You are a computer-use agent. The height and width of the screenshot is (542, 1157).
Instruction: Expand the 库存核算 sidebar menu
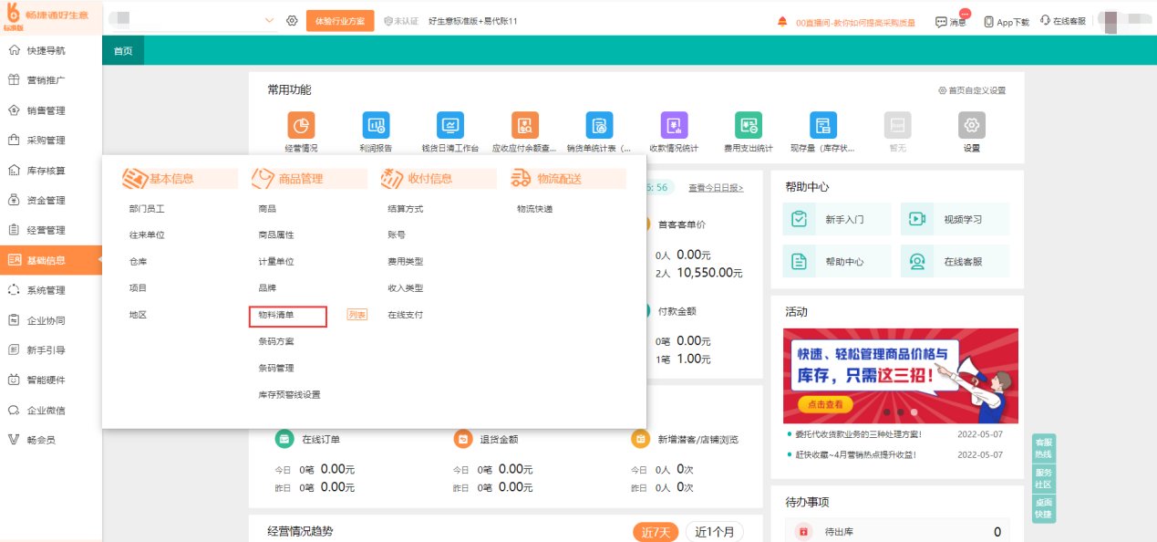coord(46,171)
